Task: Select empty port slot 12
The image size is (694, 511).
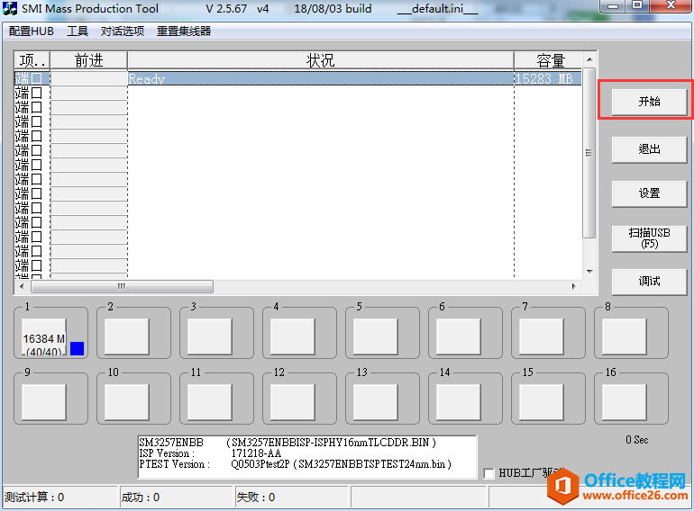Action: click(x=293, y=402)
